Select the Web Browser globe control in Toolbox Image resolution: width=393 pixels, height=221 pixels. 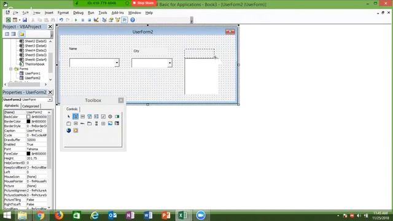coord(69,130)
